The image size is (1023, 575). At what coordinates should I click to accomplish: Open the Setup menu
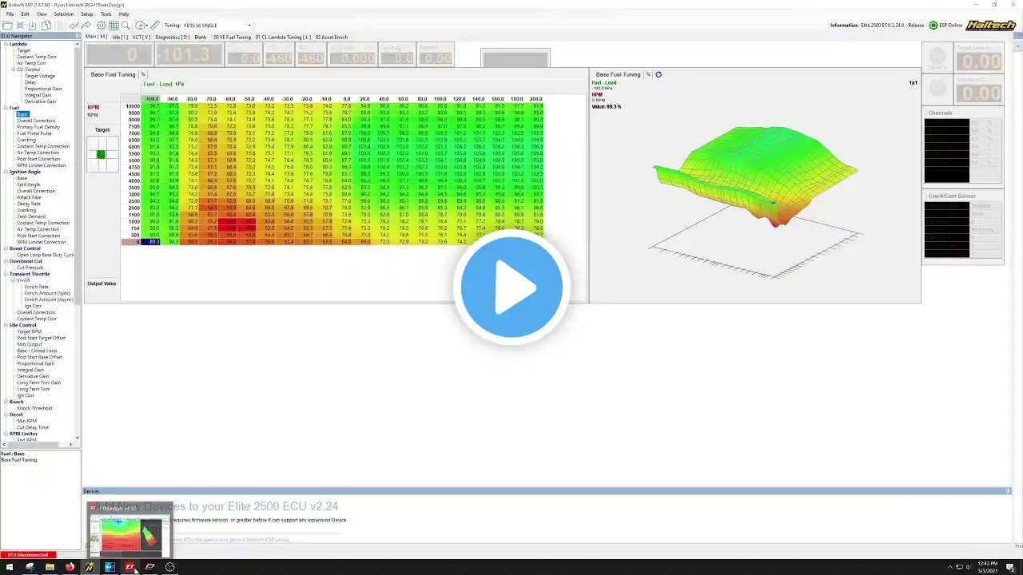pyautogui.click(x=87, y=14)
